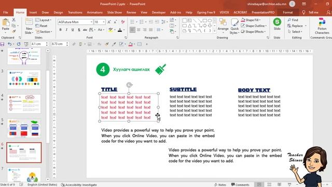Toggle Italic formatting
Screen dimensions: 332x187
point(66,30)
